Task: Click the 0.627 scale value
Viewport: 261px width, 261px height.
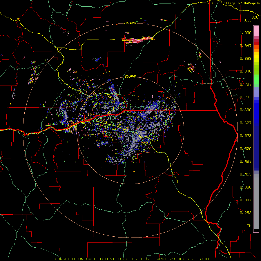Action: (x=246, y=123)
